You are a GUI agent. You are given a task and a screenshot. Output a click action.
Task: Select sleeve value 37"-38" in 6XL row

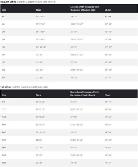(74, 62)
